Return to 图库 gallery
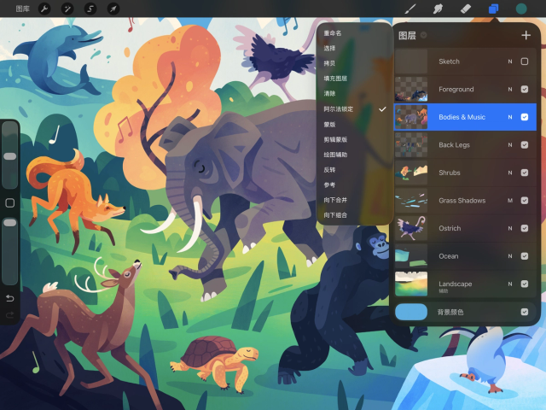The width and height of the screenshot is (546, 410). tap(23, 9)
